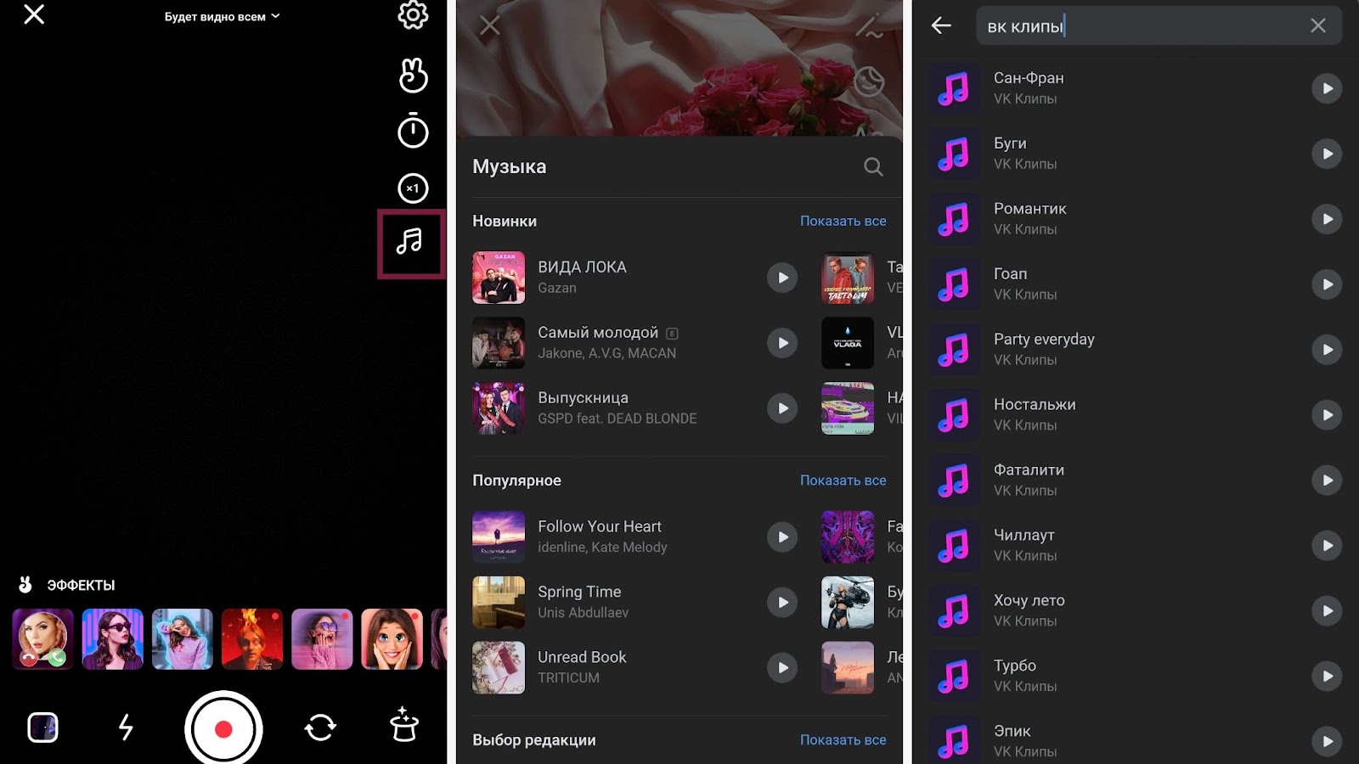Viewport: 1359px width, 764px height.
Task: Select the fire effect thumbnail
Action: coord(252,639)
